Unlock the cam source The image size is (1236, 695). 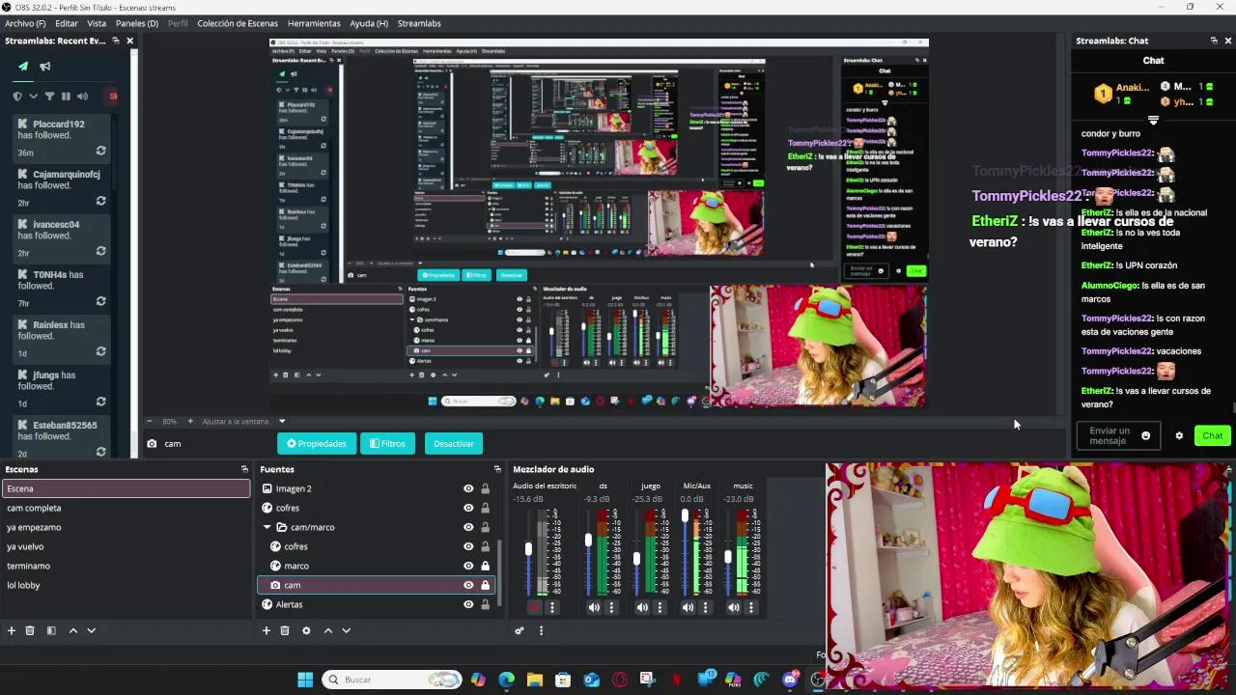(x=485, y=585)
